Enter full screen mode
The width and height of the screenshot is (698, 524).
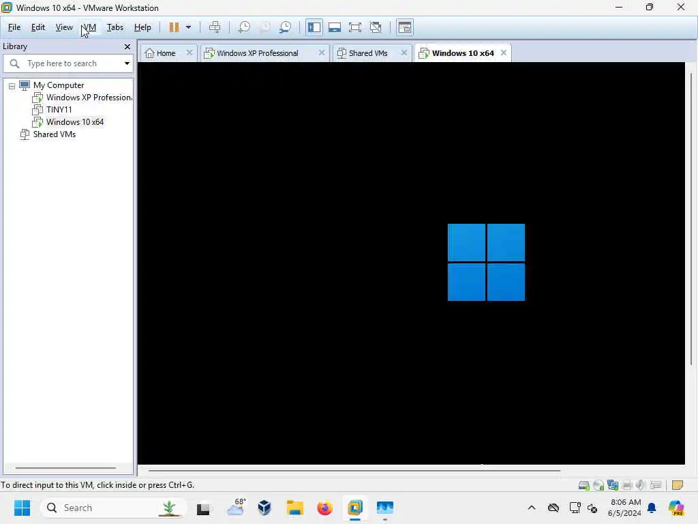click(x=354, y=27)
